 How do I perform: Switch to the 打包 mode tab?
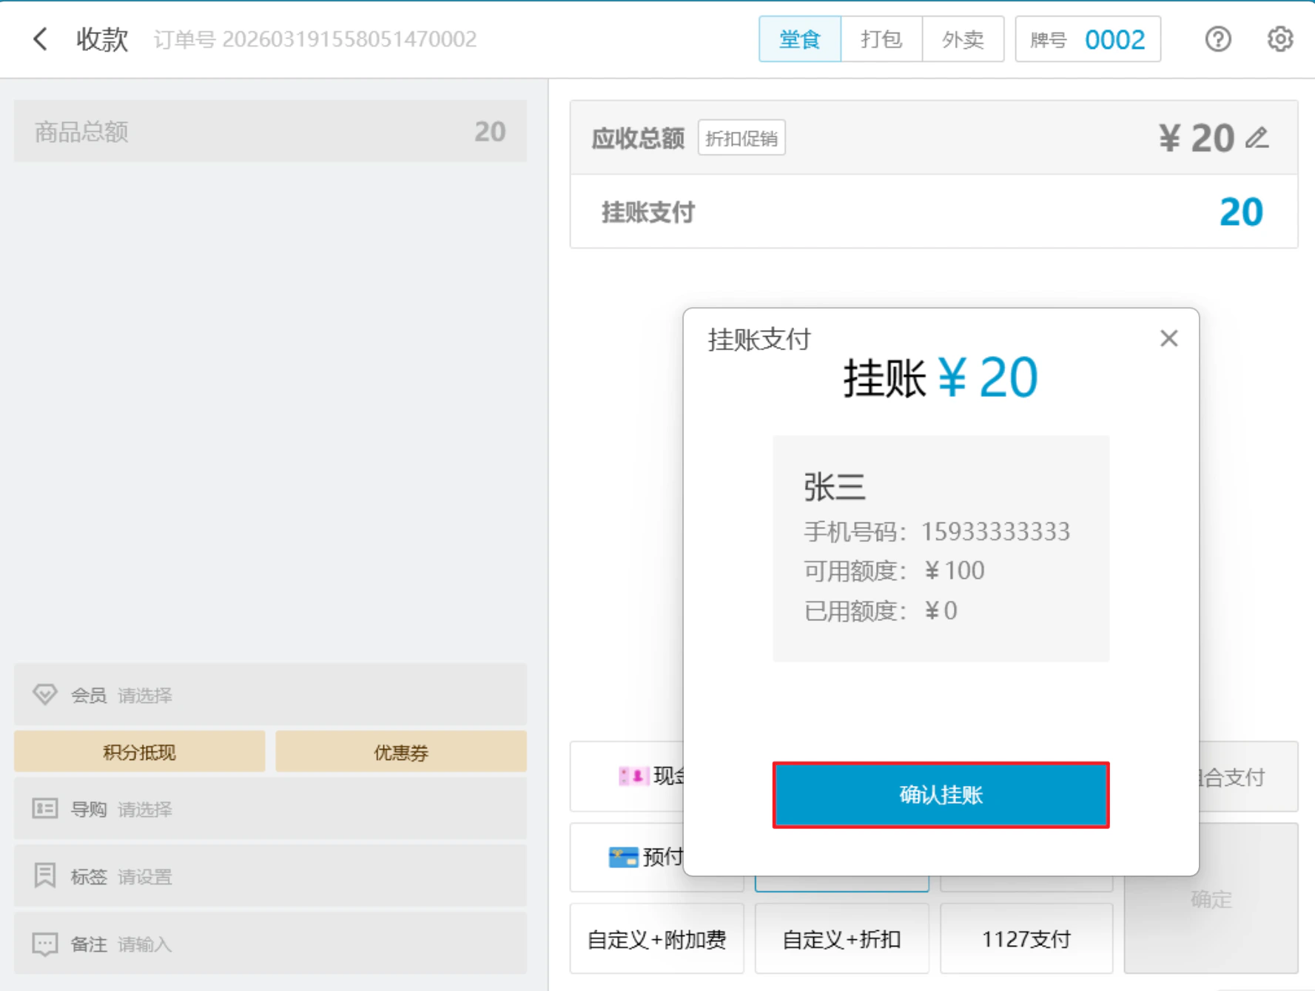(x=881, y=38)
